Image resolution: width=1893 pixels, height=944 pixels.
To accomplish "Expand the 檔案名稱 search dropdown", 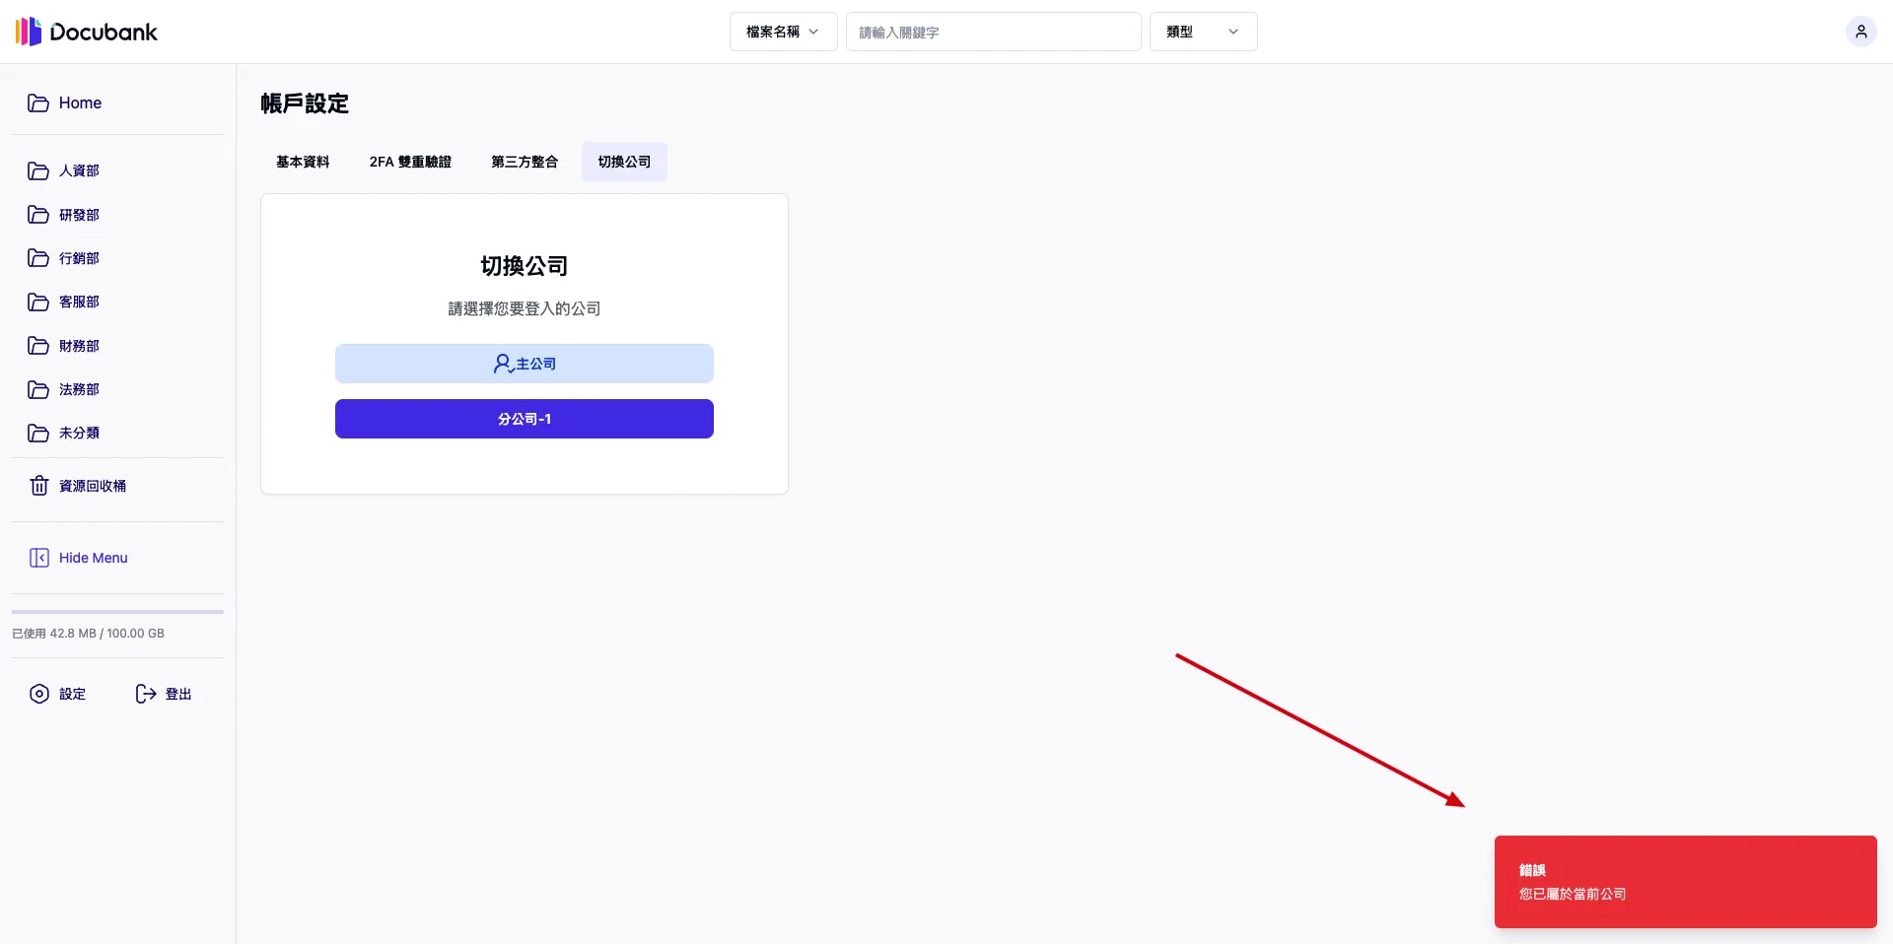I will point(783,32).
